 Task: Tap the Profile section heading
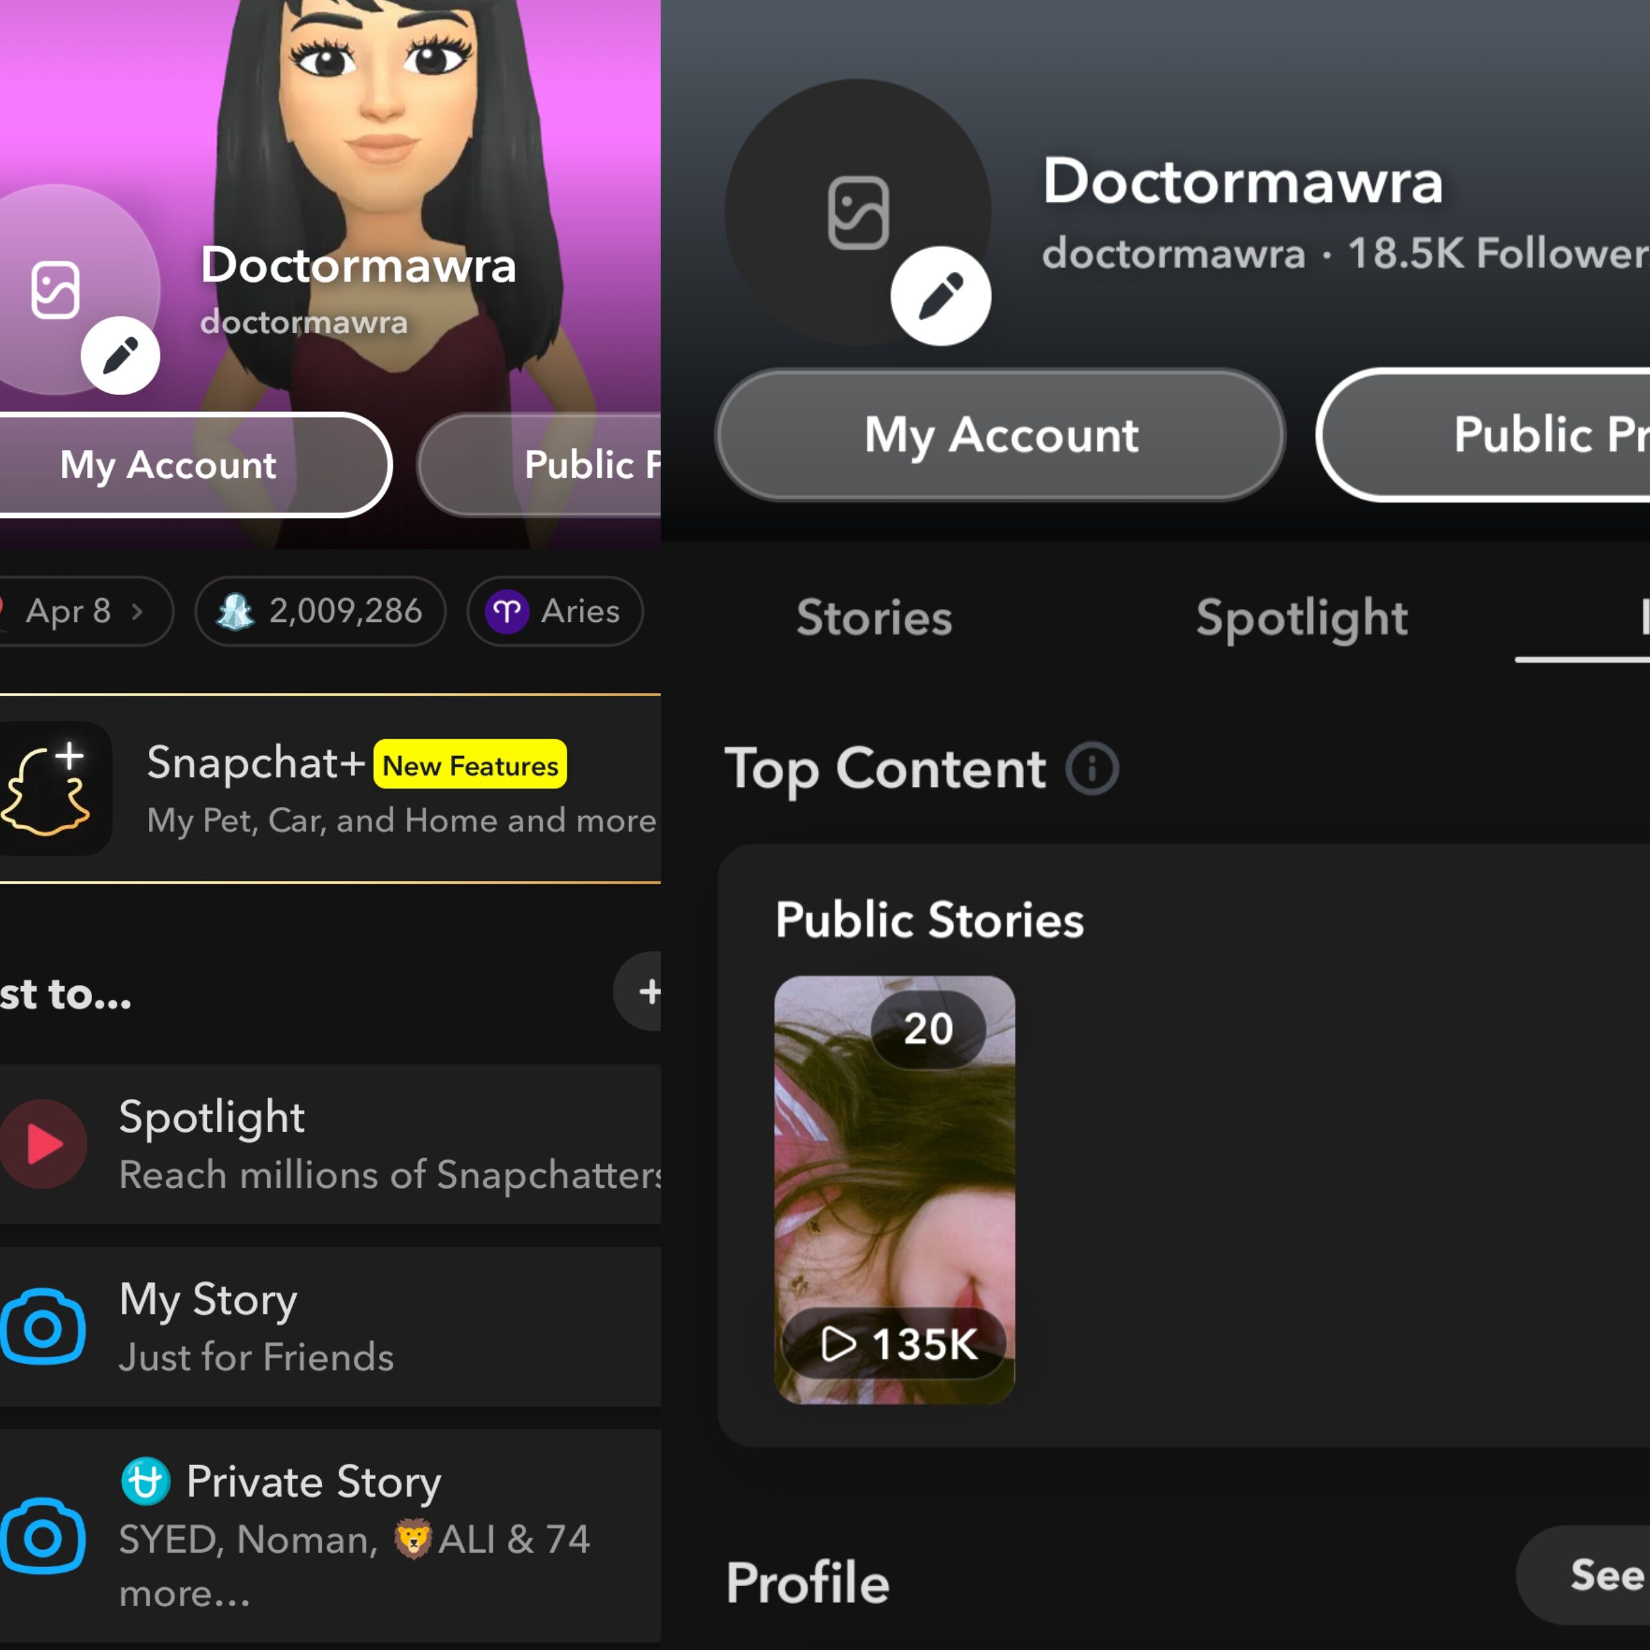(x=807, y=1582)
